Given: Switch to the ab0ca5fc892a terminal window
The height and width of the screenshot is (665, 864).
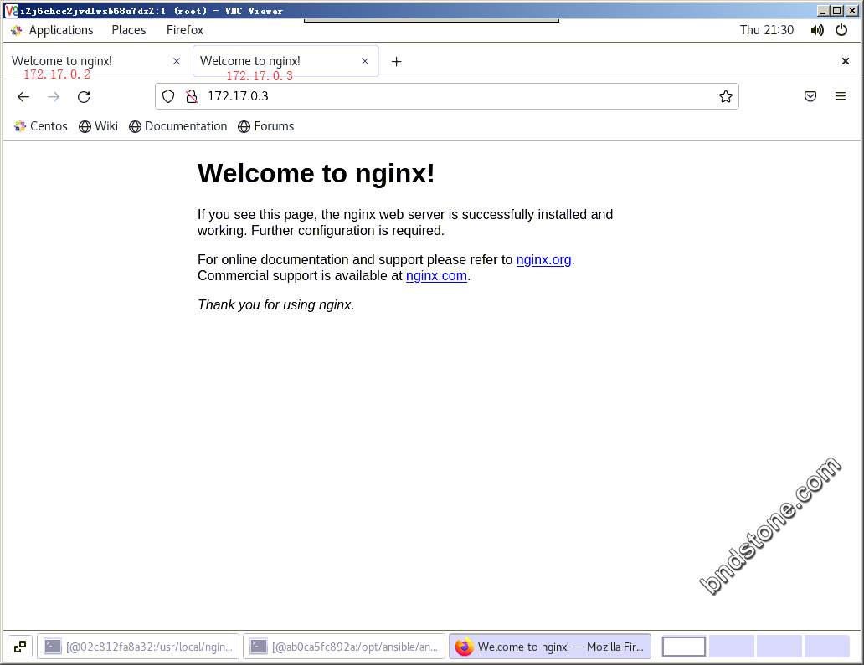Looking at the screenshot, I should (344, 647).
